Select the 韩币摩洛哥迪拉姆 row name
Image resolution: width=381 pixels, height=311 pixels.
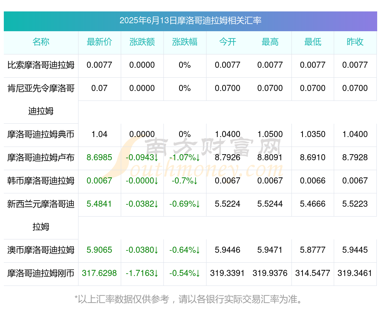[x=41, y=181]
